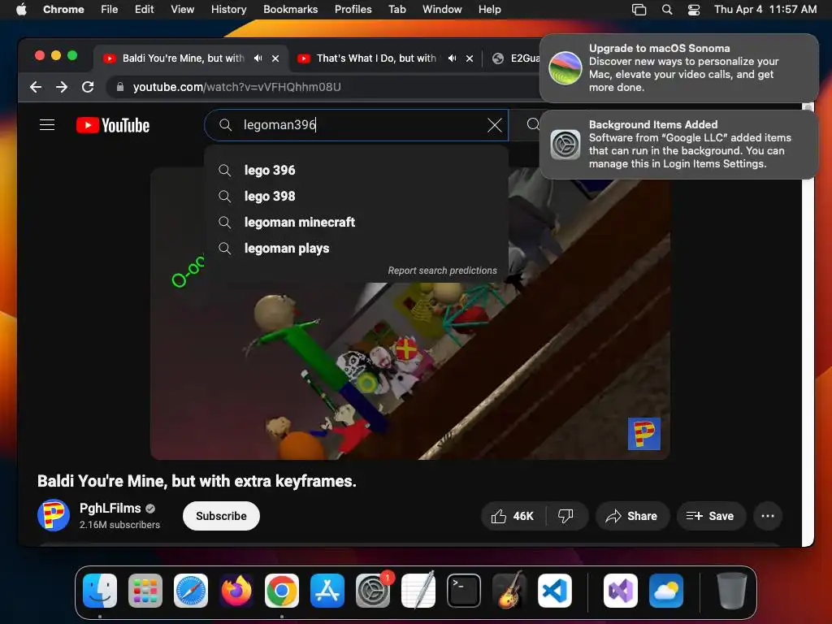832x624 pixels.
Task: Open the Apple menu
Action: point(21,10)
